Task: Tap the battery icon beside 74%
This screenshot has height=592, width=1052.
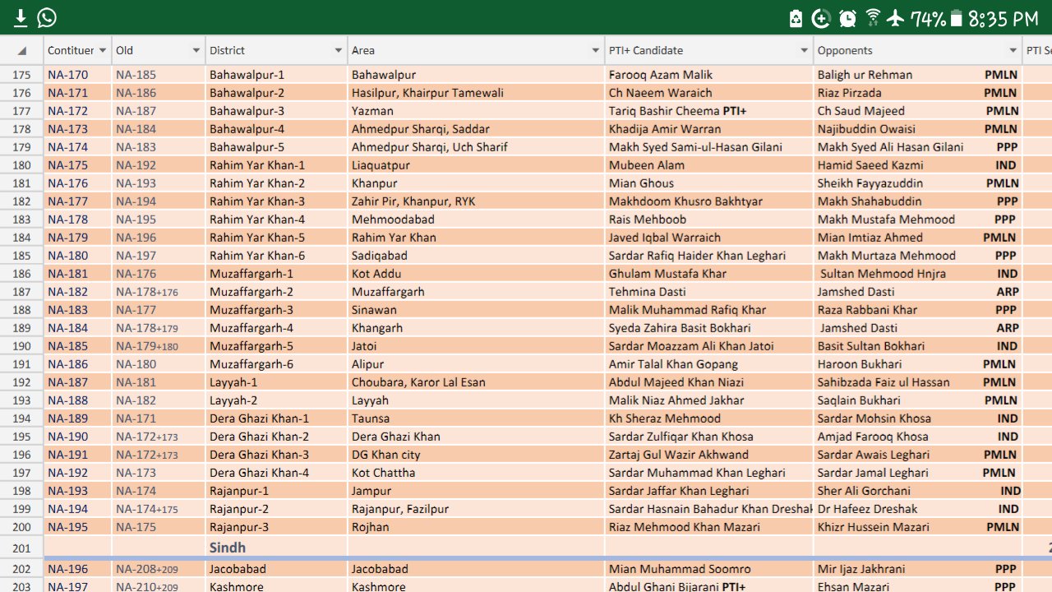Action: point(956,18)
